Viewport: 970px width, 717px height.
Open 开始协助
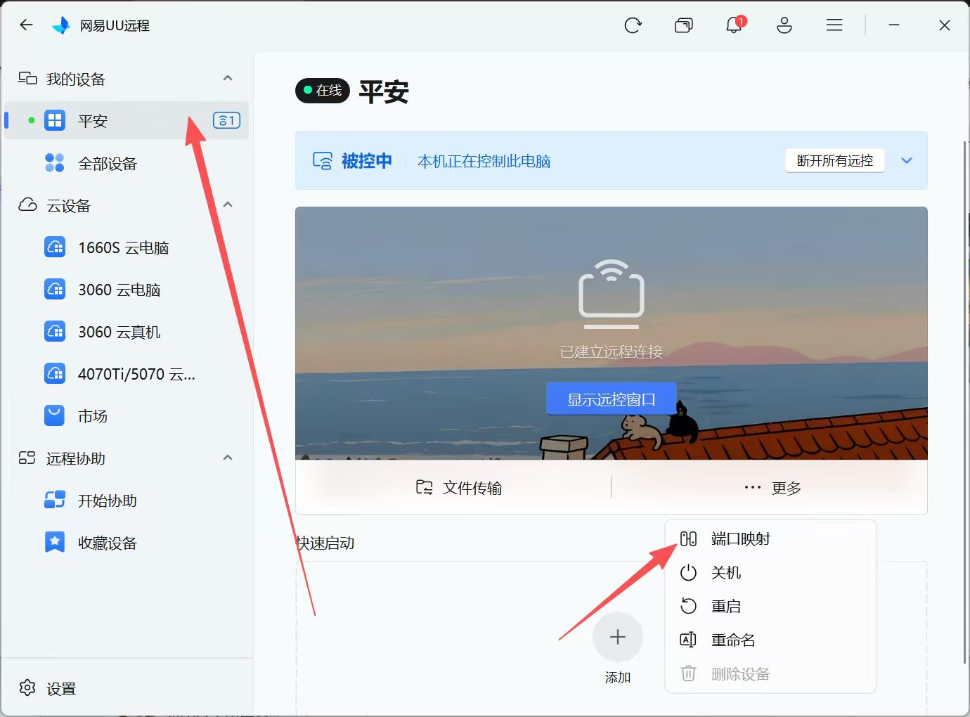127,500
